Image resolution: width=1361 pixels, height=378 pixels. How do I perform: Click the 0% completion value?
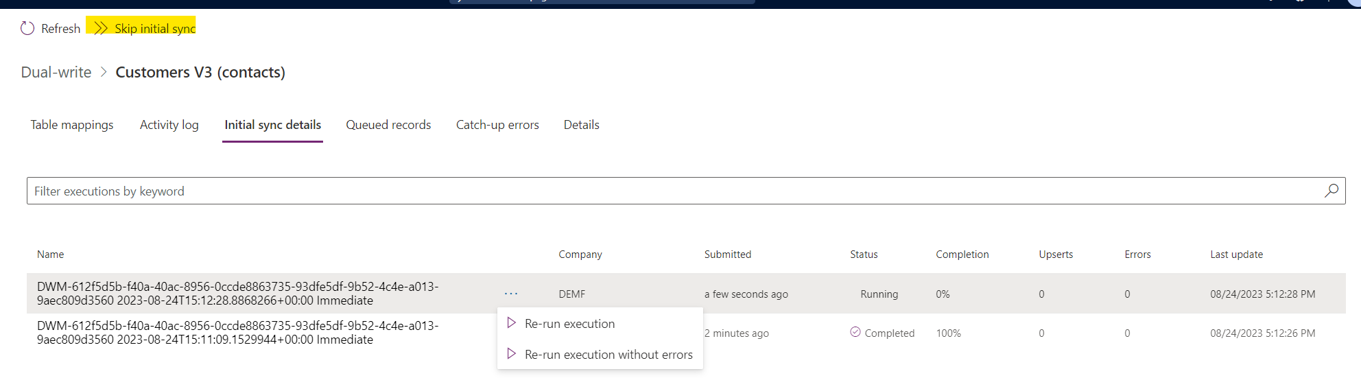943,294
